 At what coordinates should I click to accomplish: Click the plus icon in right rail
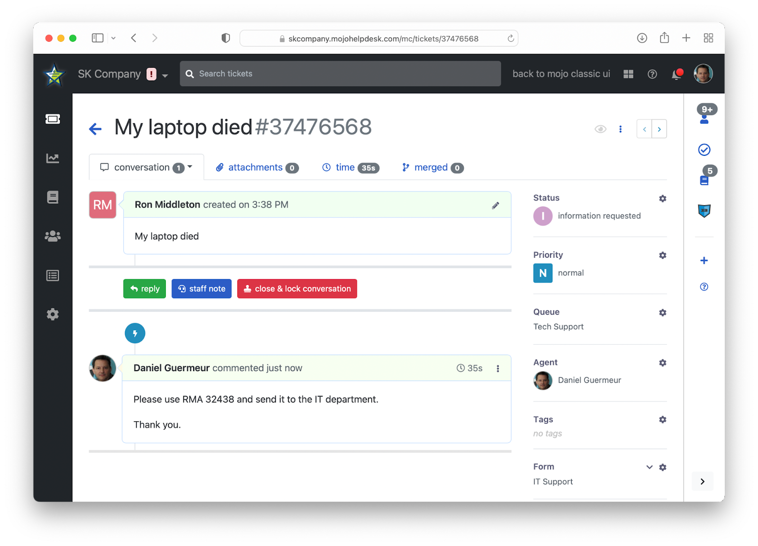(704, 261)
